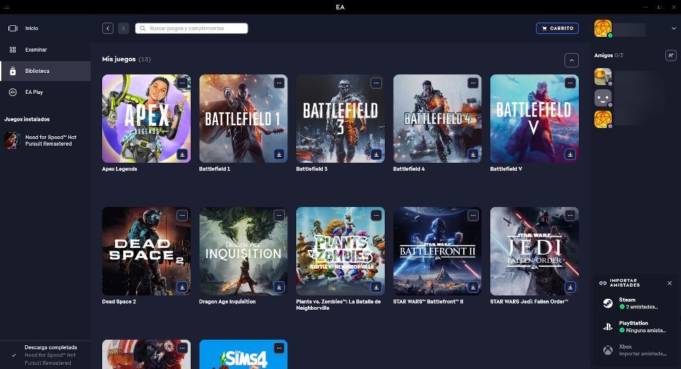Click the forward navigation arrow

click(x=123, y=28)
